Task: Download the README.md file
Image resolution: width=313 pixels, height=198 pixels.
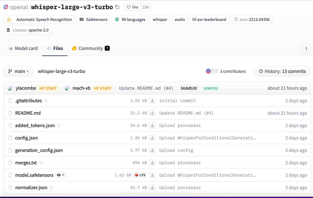Action: (x=153, y=113)
